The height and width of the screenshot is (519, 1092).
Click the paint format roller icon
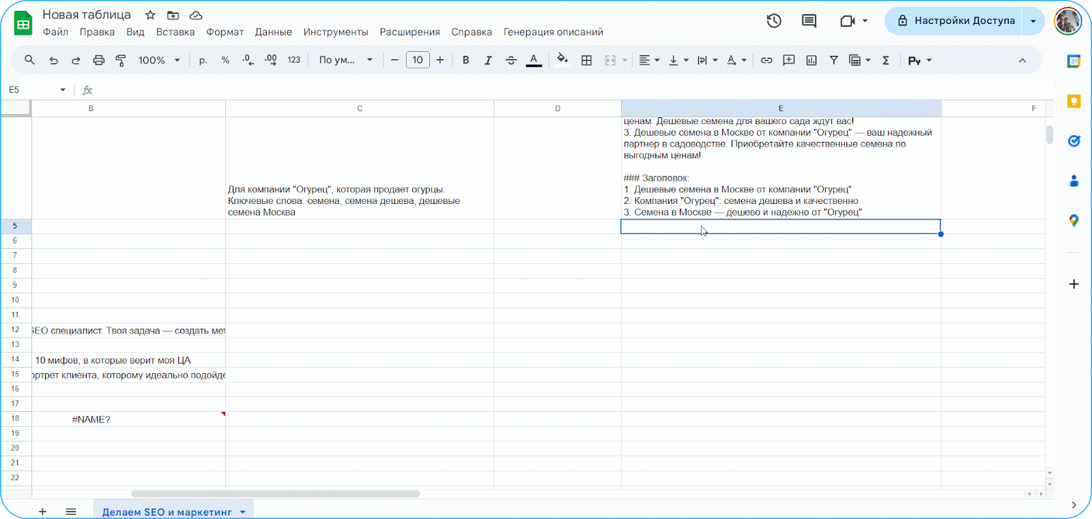point(121,60)
